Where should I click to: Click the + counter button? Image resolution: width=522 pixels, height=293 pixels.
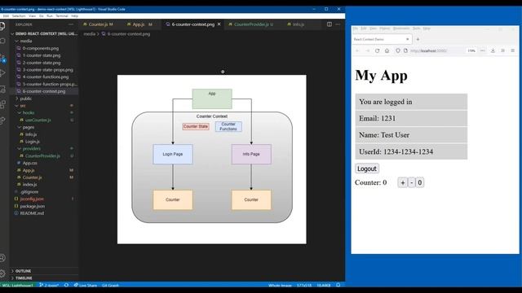(402, 182)
